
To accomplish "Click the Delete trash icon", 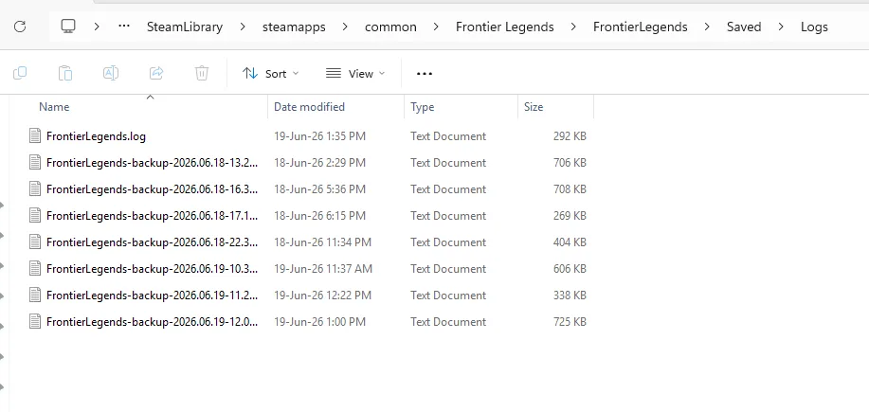I will pyautogui.click(x=202, y=73).
